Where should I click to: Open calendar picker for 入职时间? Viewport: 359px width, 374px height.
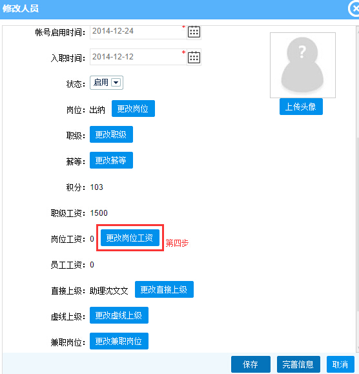pyautogui.click(x=194, y=57)
